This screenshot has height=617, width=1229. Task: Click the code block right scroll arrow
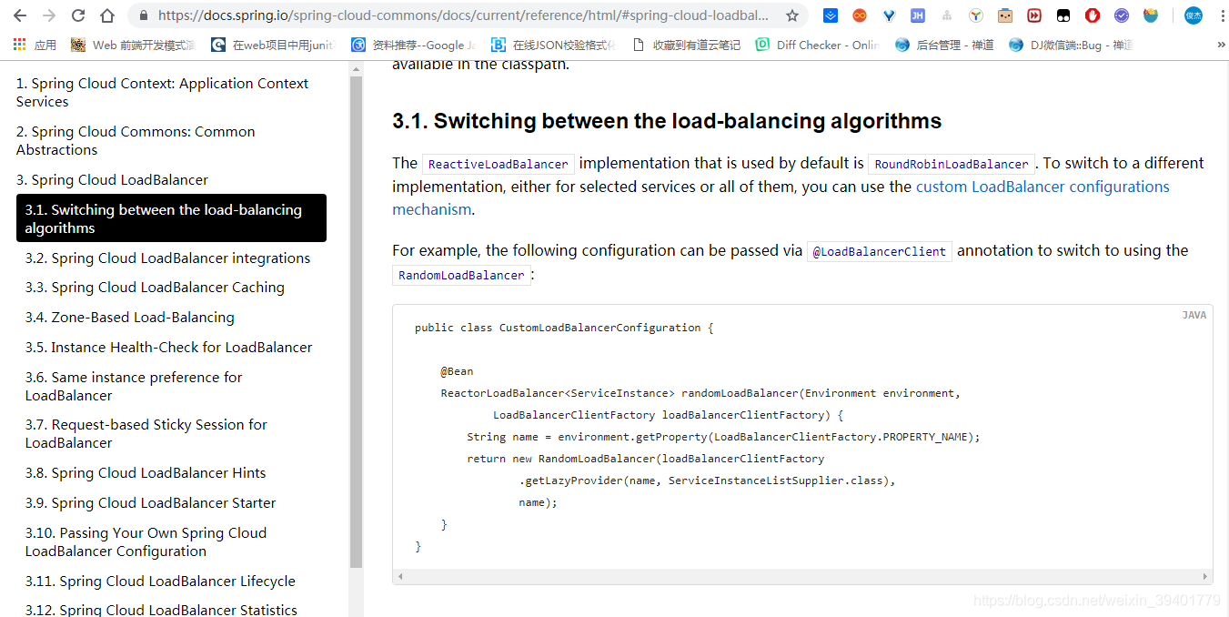click(1206, 576)
